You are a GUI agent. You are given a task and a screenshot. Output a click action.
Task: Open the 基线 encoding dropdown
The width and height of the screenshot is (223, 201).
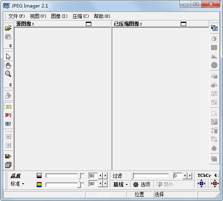coord(121,184)
